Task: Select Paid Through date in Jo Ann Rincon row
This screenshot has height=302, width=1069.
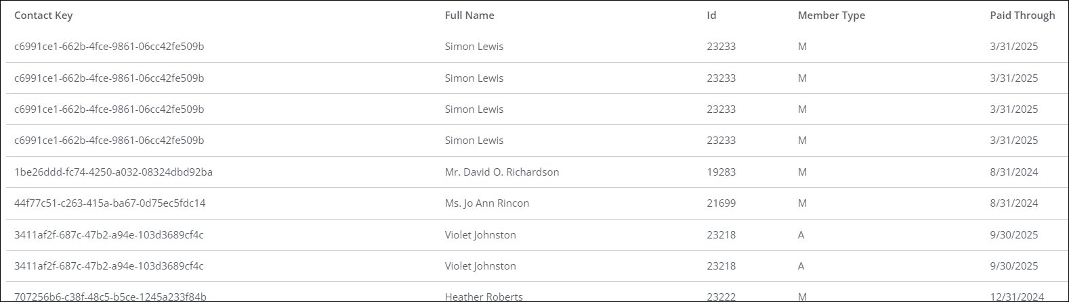Action: 1014,203
